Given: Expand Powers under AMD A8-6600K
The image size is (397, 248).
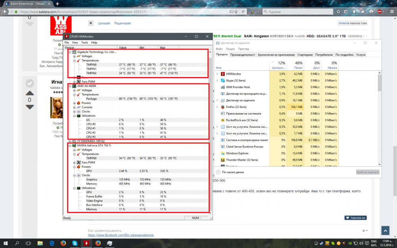Looking at the screenshot, I should [x=74, y=103].
